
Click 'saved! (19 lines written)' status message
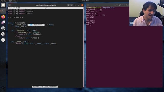(x=45, y=87)
